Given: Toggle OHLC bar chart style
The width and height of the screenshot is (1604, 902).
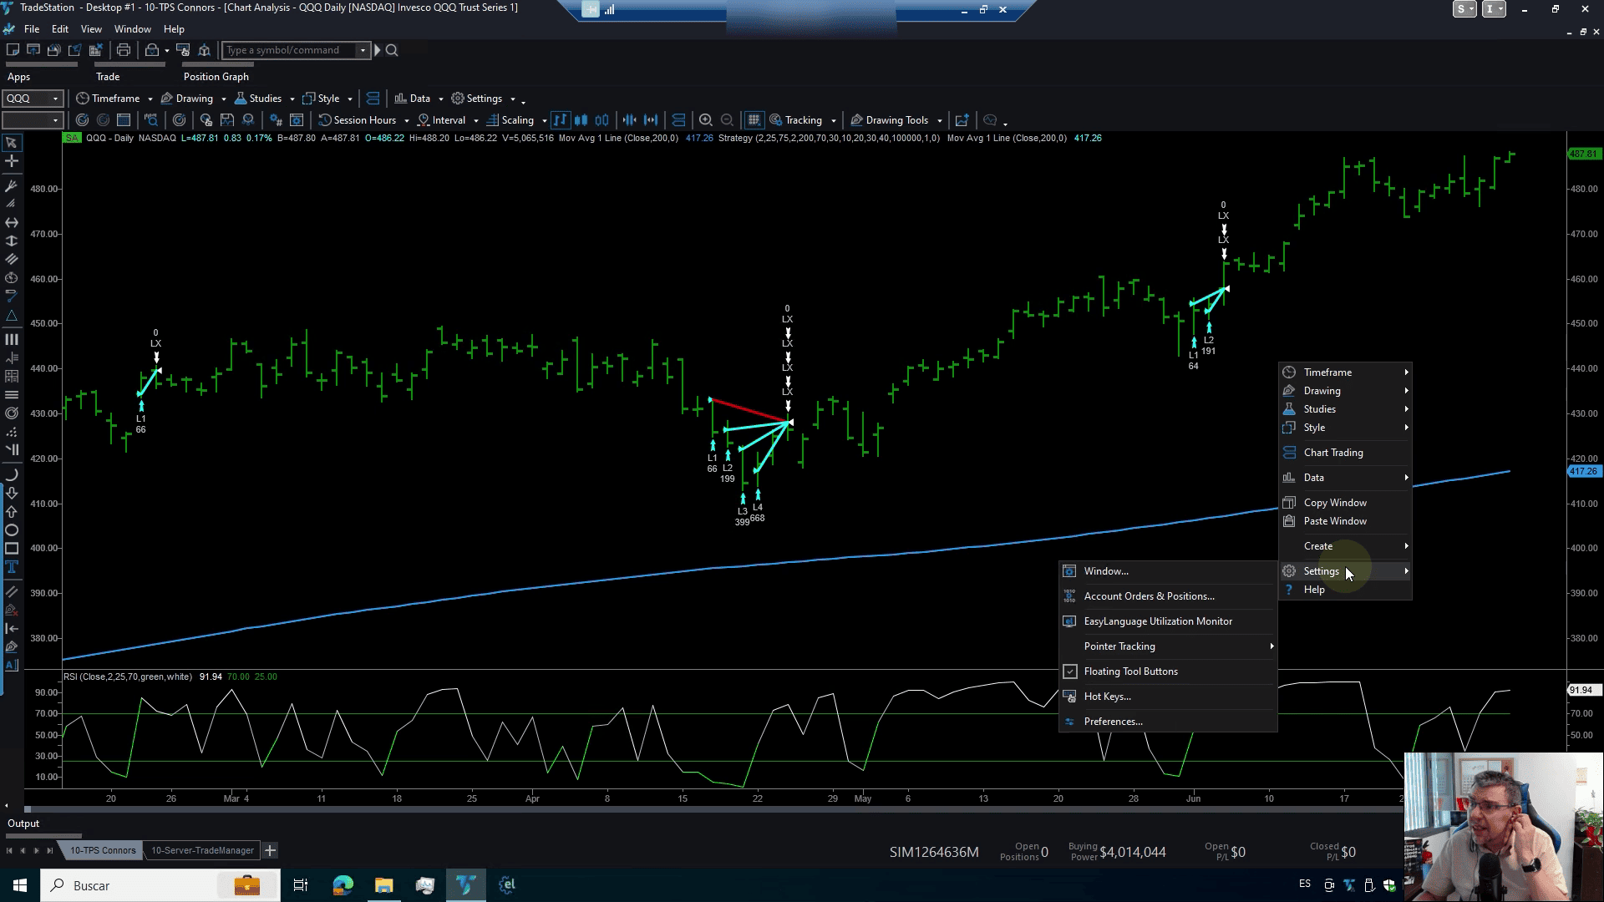Looking at the screenshot, I should click(x=560, y=120).
